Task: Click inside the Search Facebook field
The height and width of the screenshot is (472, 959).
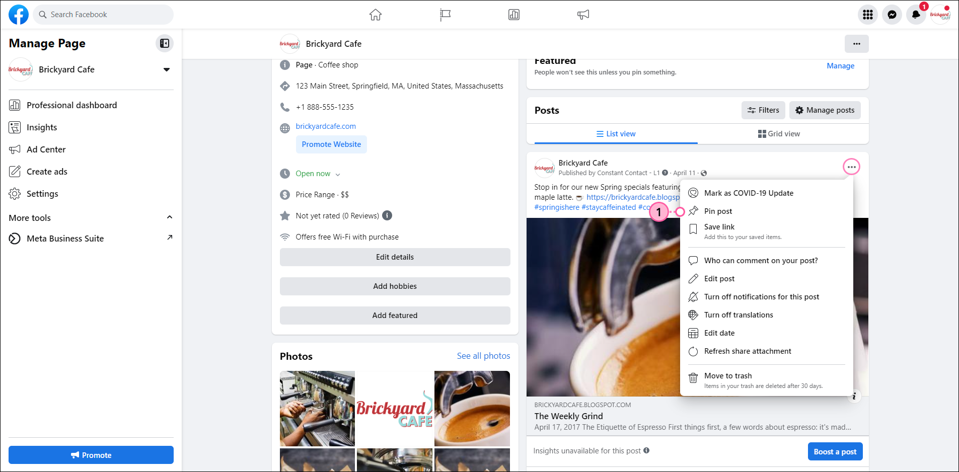Action: click(x=103, y=15)
